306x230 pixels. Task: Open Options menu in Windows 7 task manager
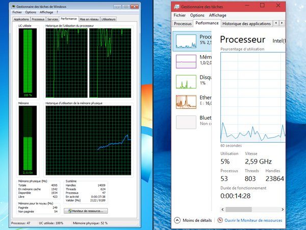pos(31,12)
